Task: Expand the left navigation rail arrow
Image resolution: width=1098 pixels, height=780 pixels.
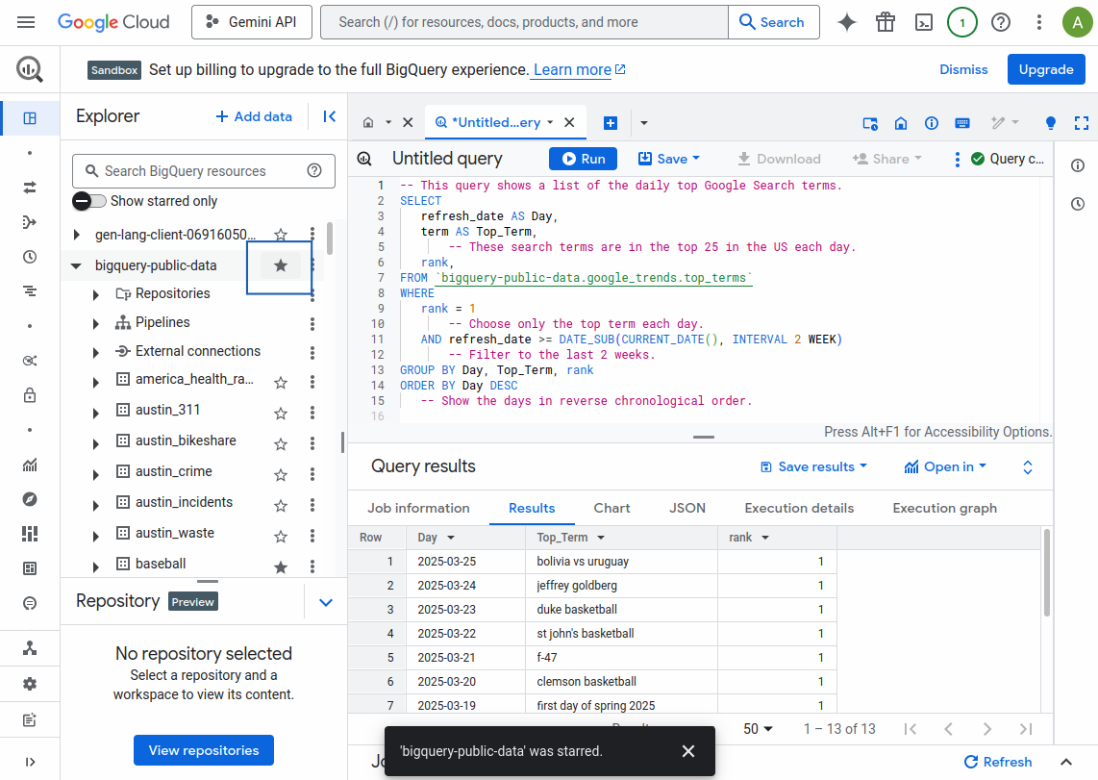Action: (x=30, y=762)
